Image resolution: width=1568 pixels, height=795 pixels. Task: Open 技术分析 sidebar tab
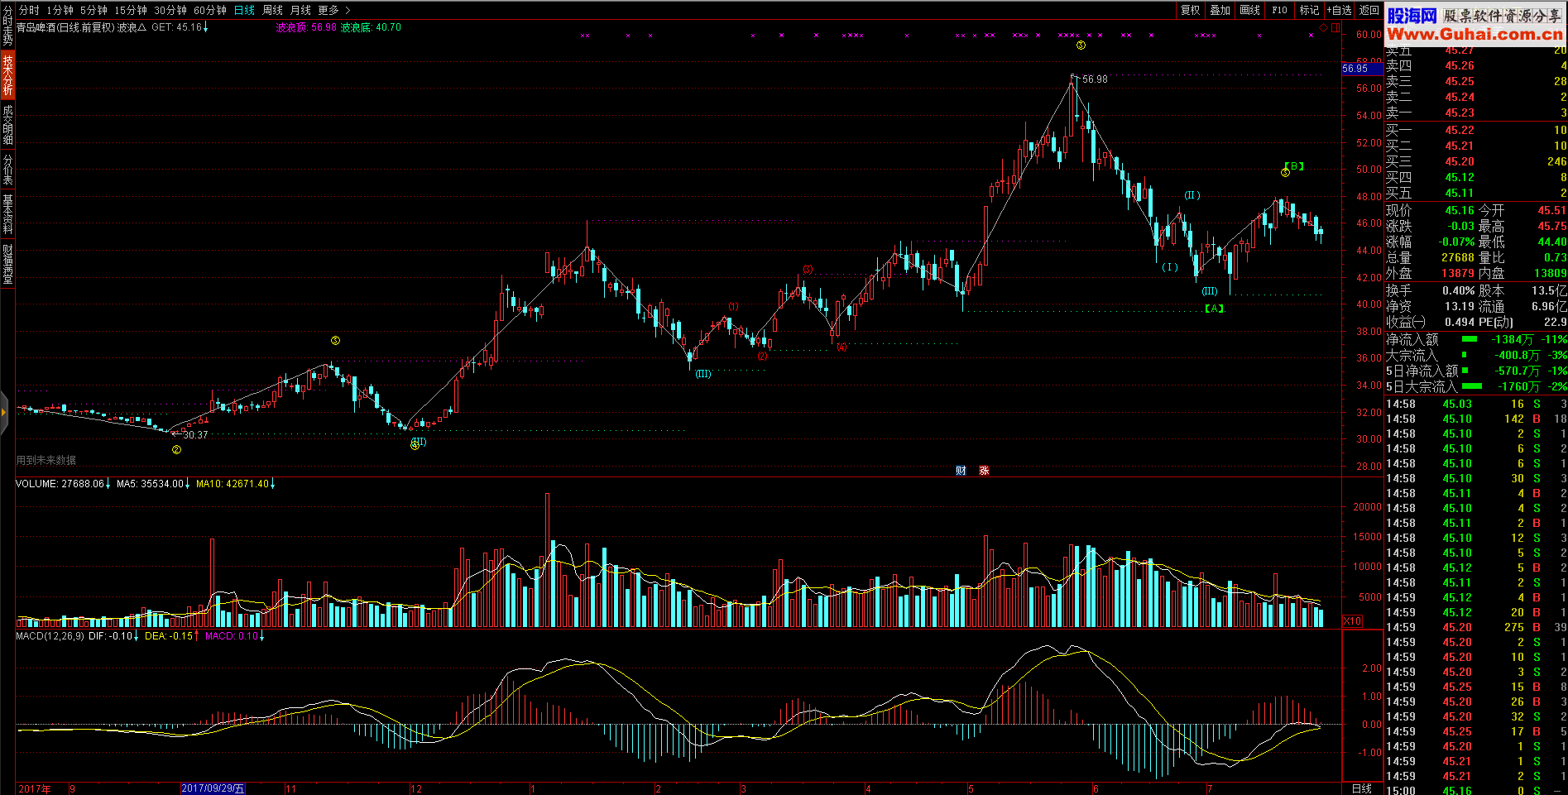7,75
